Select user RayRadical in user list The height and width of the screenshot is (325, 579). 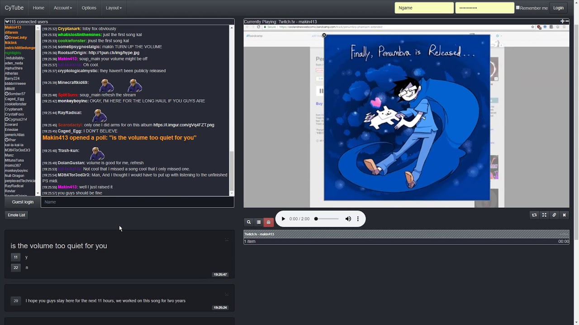tap(14, 186)
